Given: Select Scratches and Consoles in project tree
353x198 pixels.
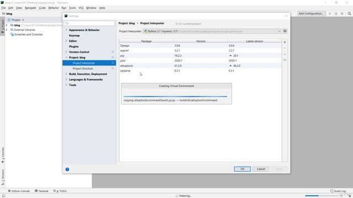Looking at the screenshot, I should point(28,34).
